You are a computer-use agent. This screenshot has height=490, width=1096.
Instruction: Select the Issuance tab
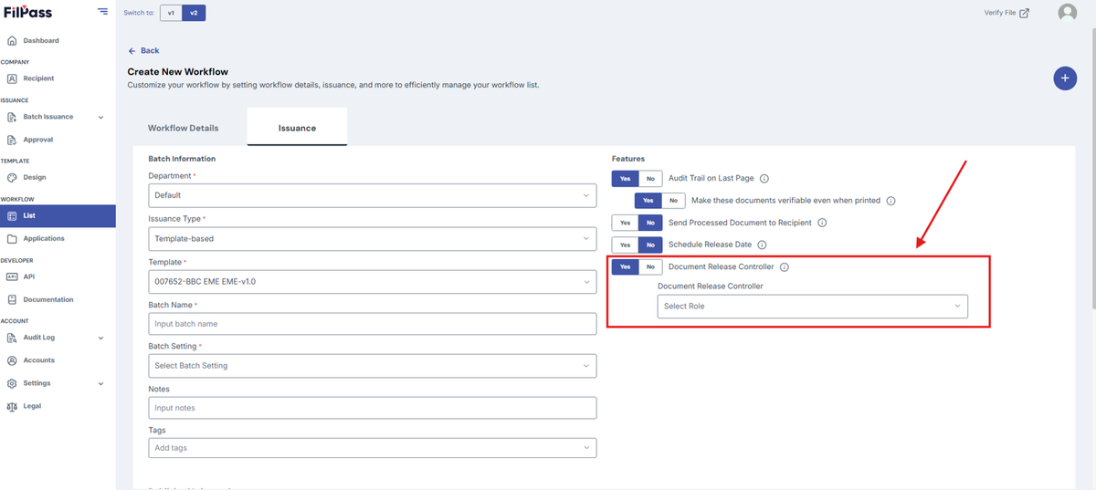[x=297, y=128]
